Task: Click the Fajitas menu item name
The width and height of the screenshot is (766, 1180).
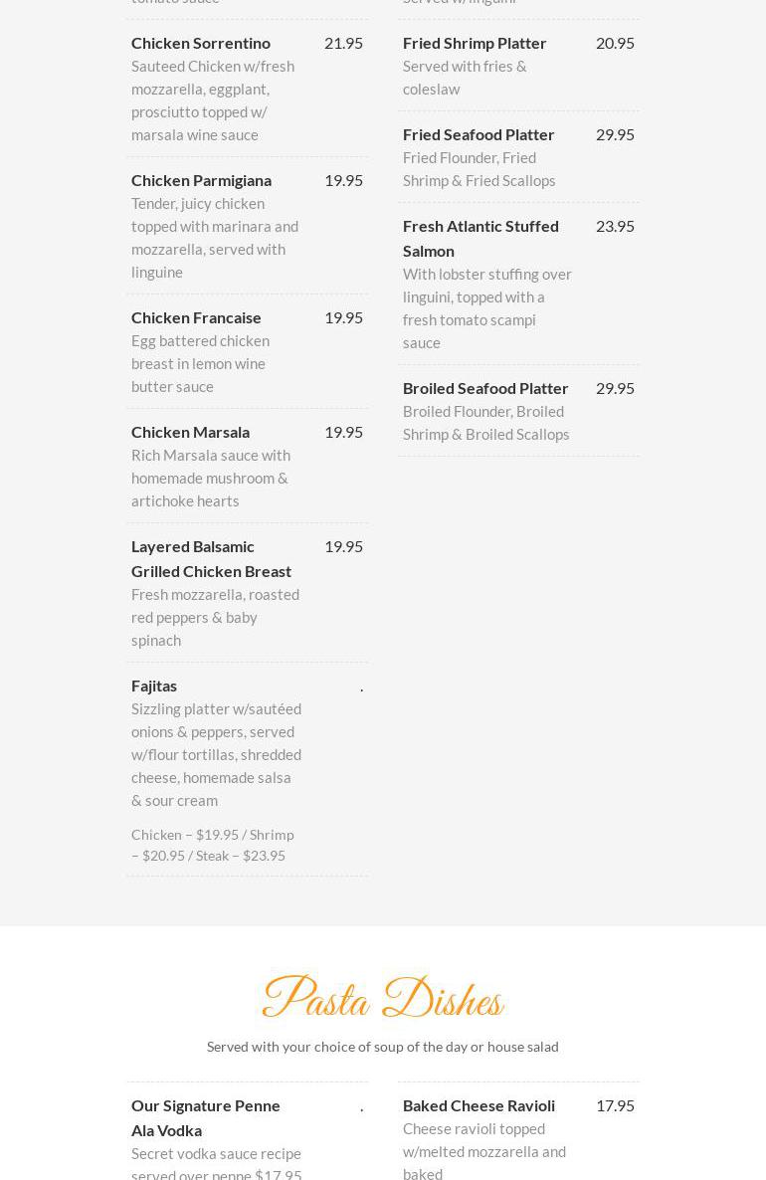Action: pos(154,686)
